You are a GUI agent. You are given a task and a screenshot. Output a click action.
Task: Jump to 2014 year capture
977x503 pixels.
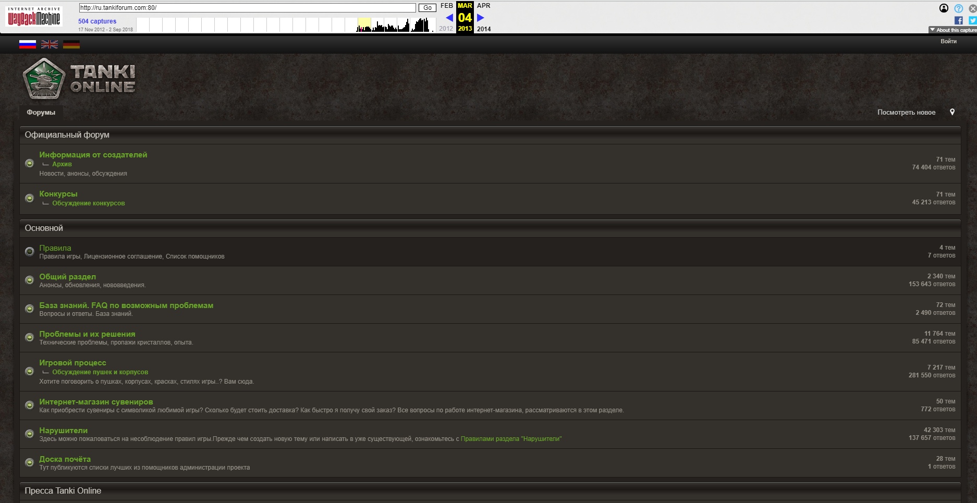pos(484,29)
